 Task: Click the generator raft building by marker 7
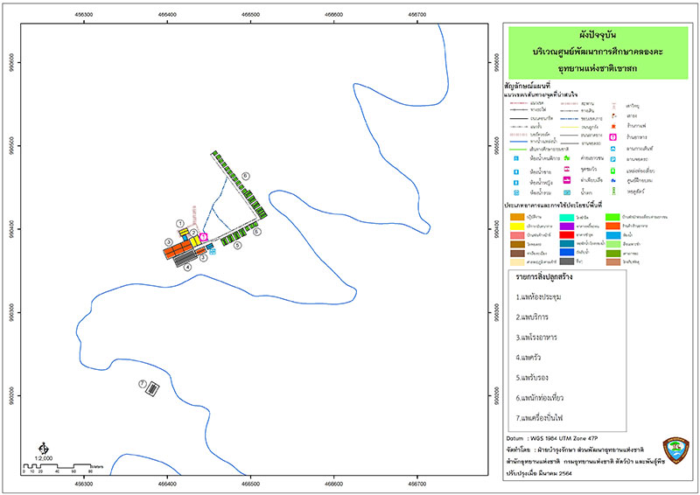pyautogui.click(x=153, y=389)
